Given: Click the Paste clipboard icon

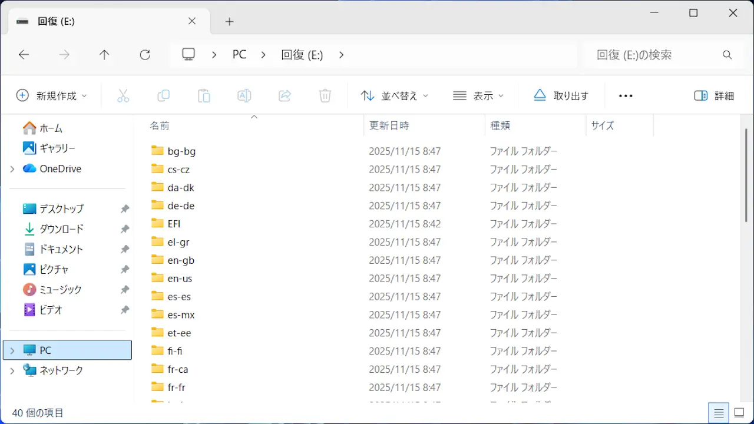Looking at the screenshot, I should pos(204,95).
